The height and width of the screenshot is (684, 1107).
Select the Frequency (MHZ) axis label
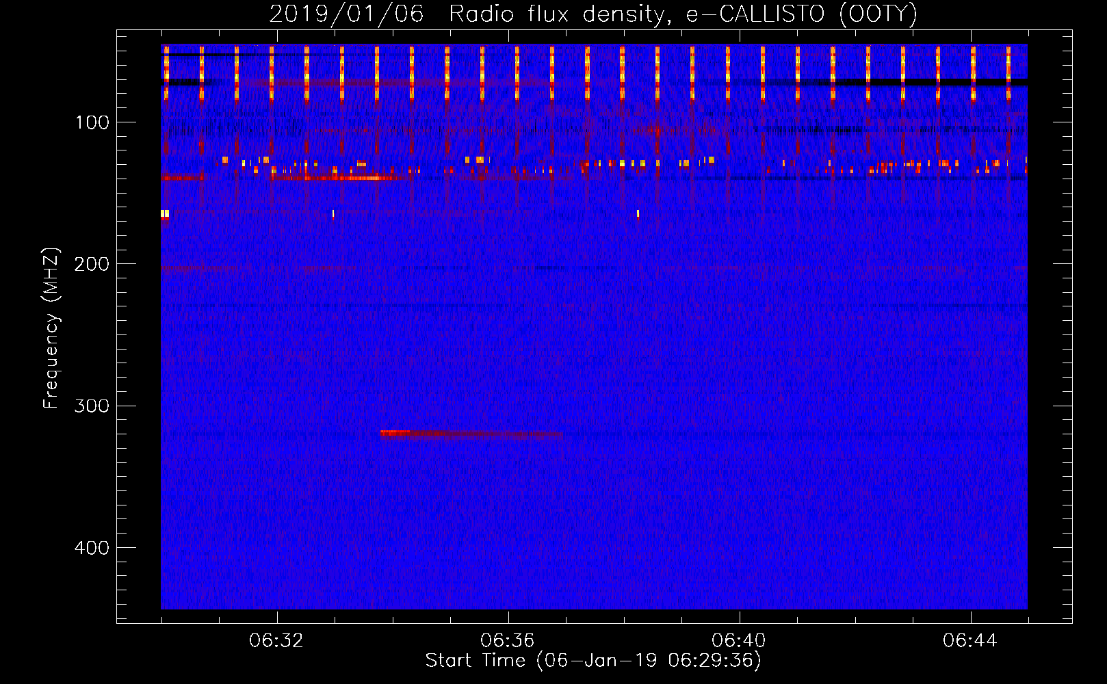[x=51, y=328]
